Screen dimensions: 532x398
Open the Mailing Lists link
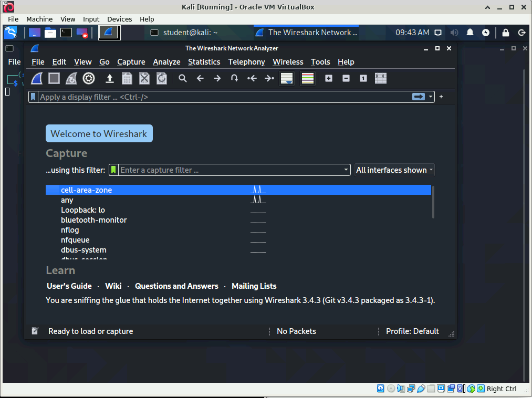[x=254, y=286]
